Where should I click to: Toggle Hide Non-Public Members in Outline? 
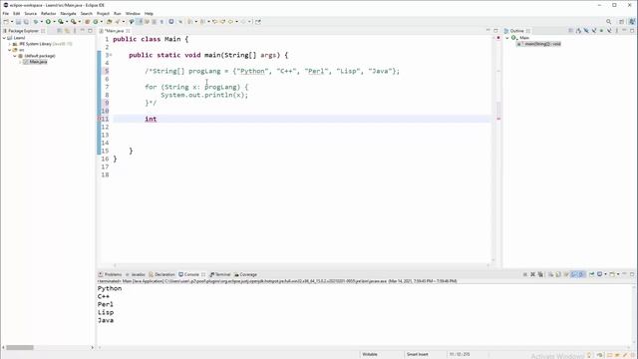click(x=601, y=31)
